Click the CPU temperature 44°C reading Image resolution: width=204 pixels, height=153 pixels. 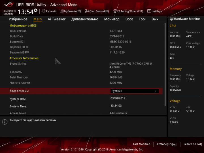189,36
